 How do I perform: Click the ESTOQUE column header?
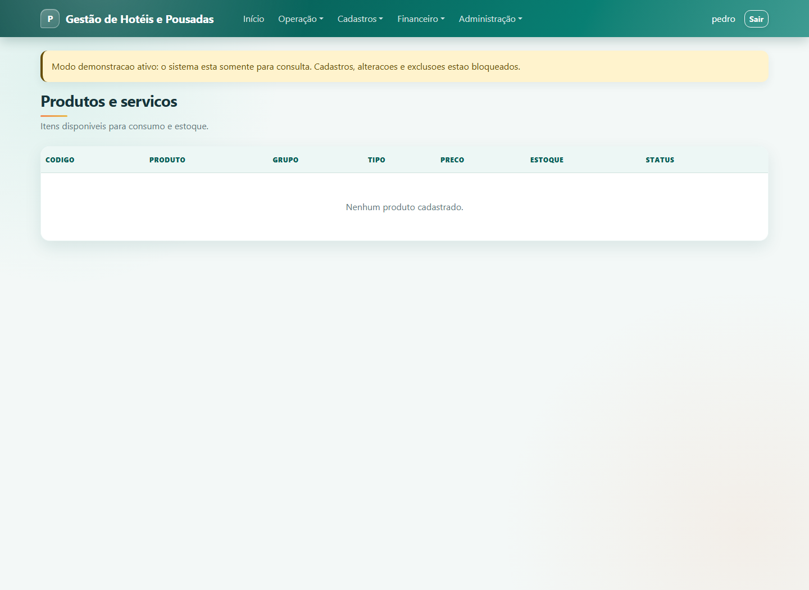pyautogui.click(x=547, y=160)
